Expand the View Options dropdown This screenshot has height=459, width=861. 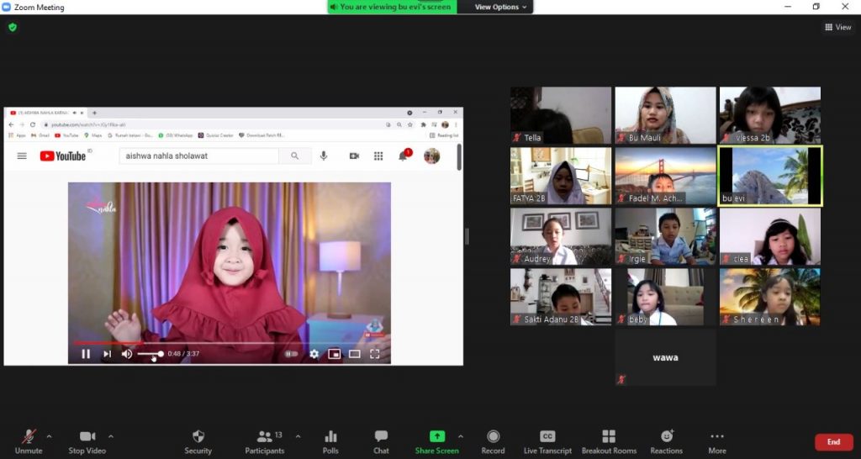(x=501, y=7)
